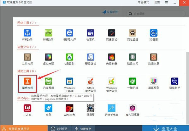Open the 设置向导 setup wizard
189x131 pixels.
point(110,12)
